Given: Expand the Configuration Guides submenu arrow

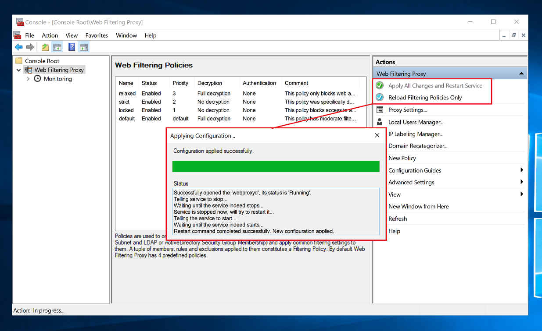Looking at the screenshot, I should [x=522, y=170].
